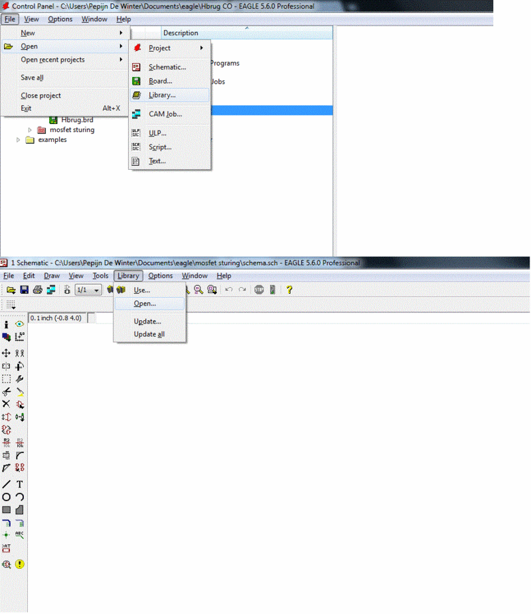Select the Show eye tool

coord(20,324)
